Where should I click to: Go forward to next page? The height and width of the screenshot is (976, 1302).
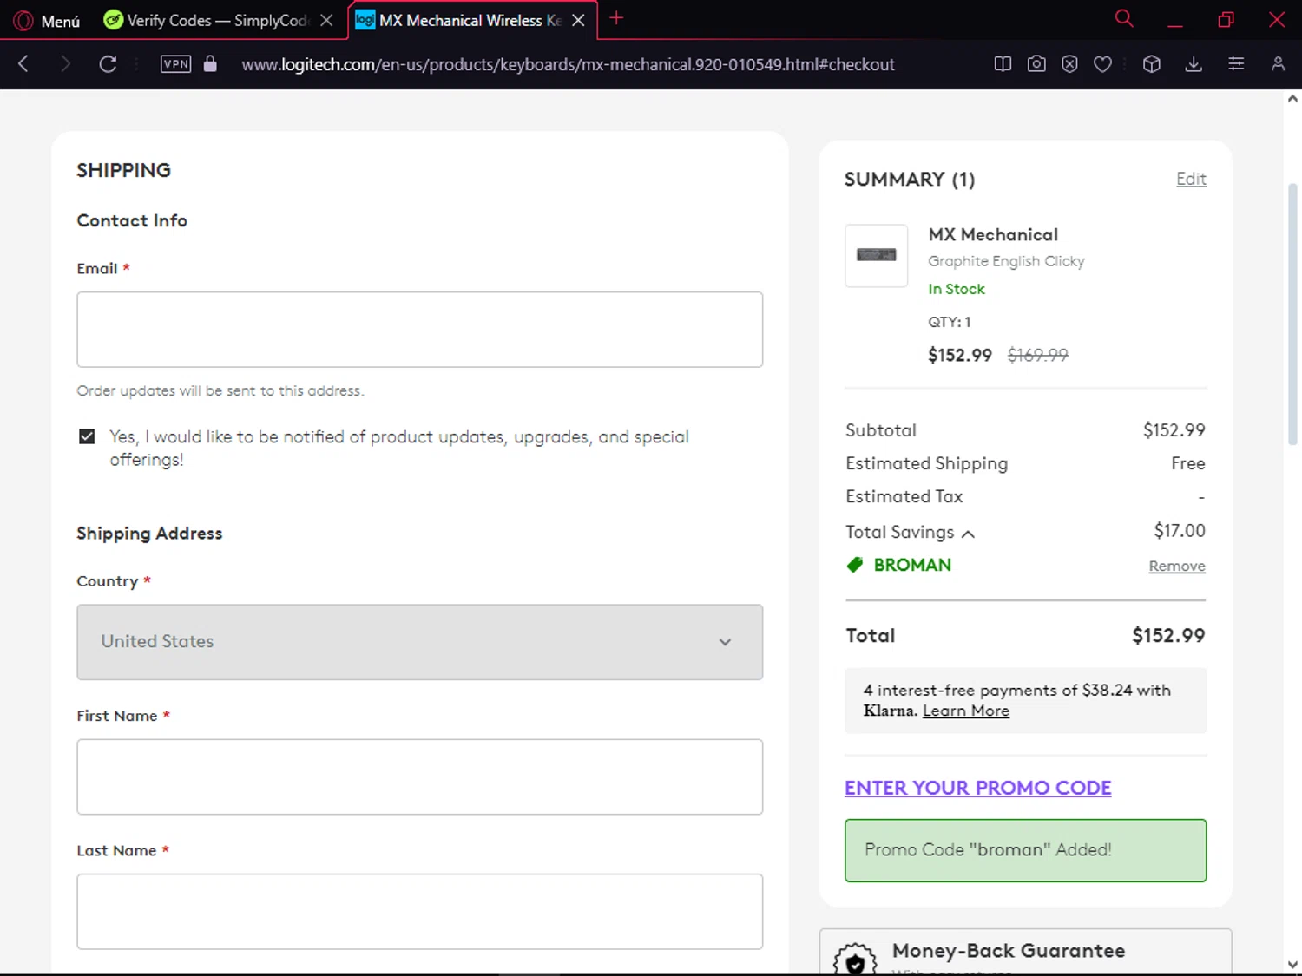click(x=65, y=63)
